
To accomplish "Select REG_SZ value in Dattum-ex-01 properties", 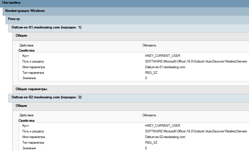I will pyautogui.click(x=151, y=73).
